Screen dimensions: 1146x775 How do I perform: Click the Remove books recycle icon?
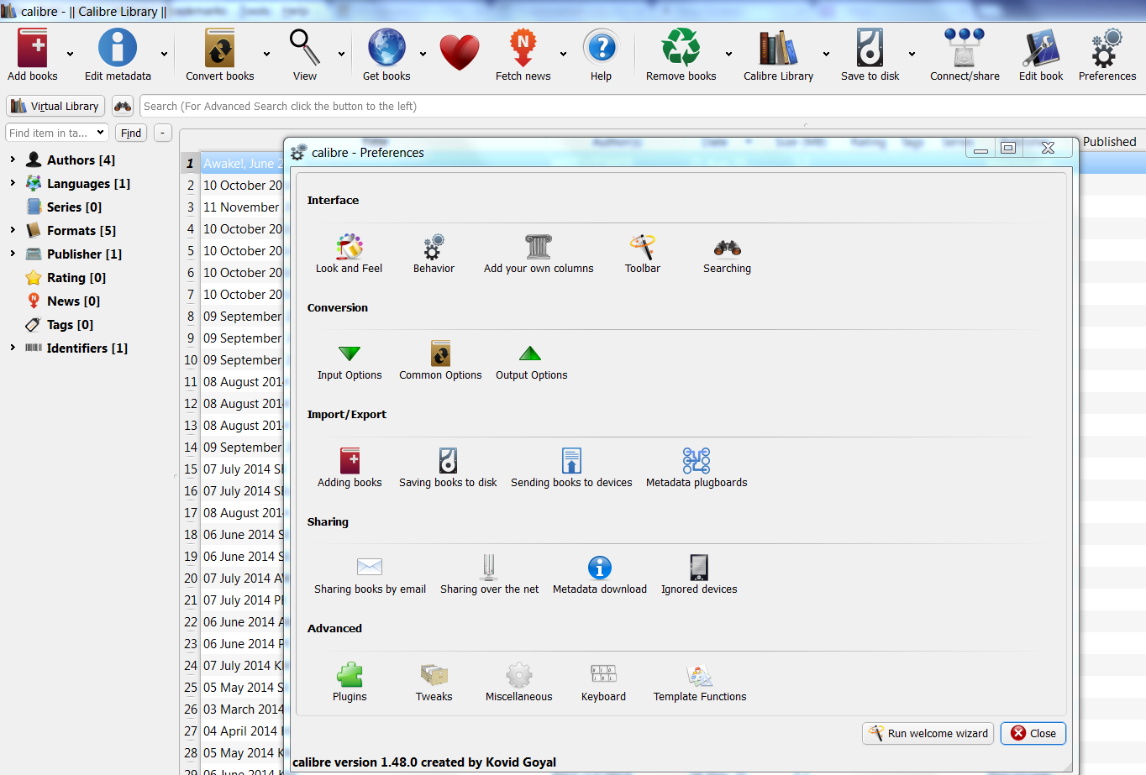pyautogui.click(x=681, y=55)
